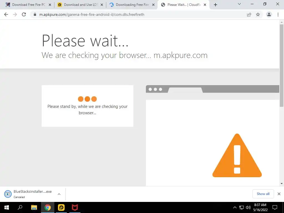Open the notification center icon
This screenshot has height=213, width=284.
pyautogui.click(x=275, y=207)
